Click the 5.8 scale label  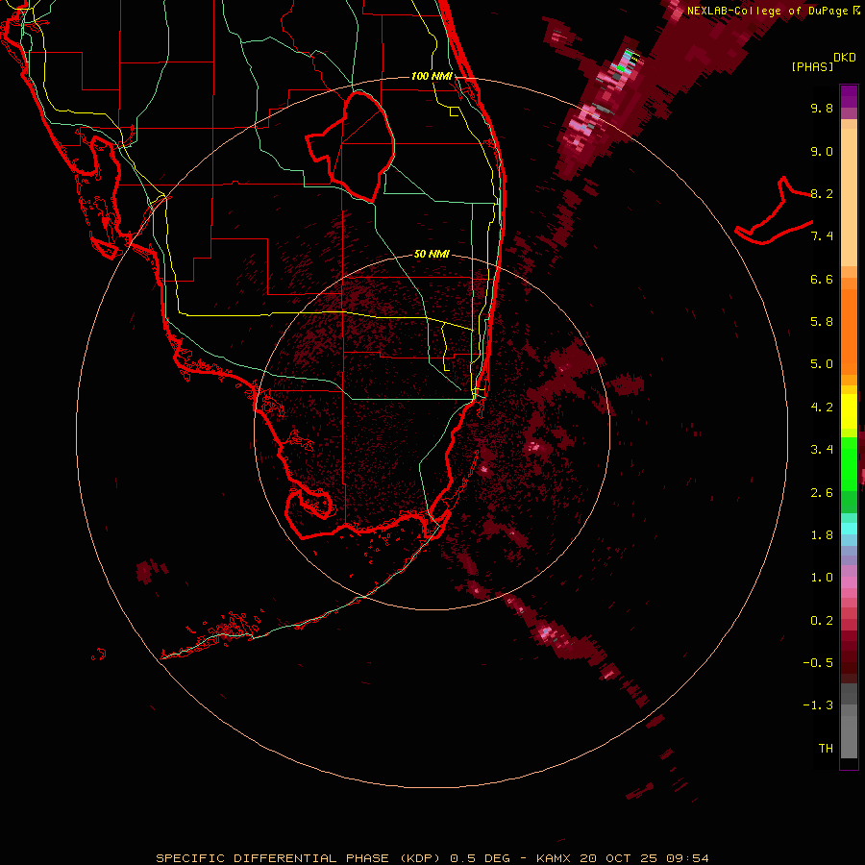point(822,322)
